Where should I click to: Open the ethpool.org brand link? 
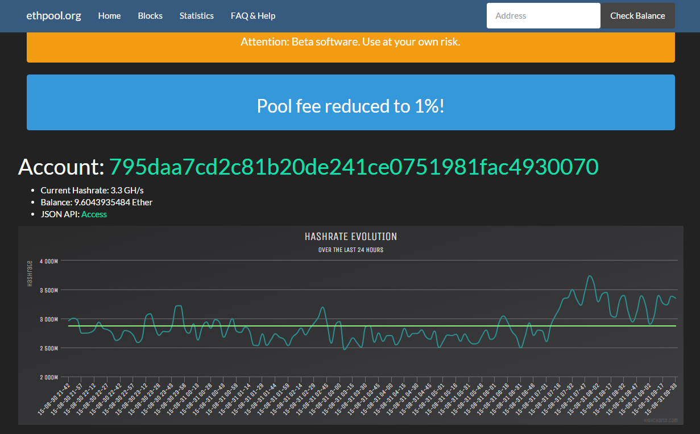pyautogui.click(x=53, y=16)
